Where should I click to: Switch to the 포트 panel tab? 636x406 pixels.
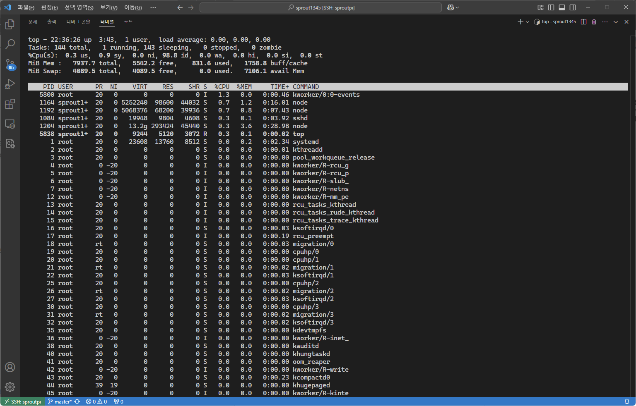(128, 22)
